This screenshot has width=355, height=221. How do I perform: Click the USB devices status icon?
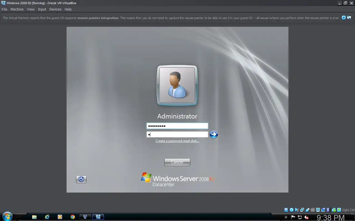click(308, 210)
